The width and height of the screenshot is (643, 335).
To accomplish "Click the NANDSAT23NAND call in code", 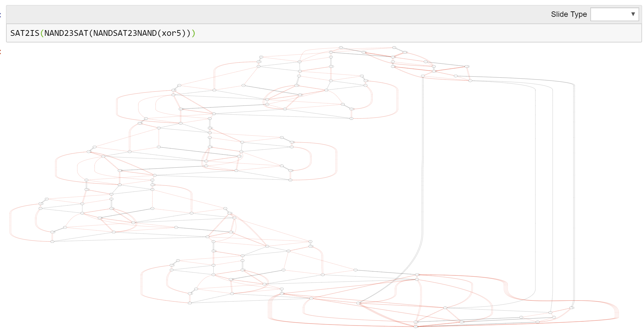I will (x=125, y=33).
